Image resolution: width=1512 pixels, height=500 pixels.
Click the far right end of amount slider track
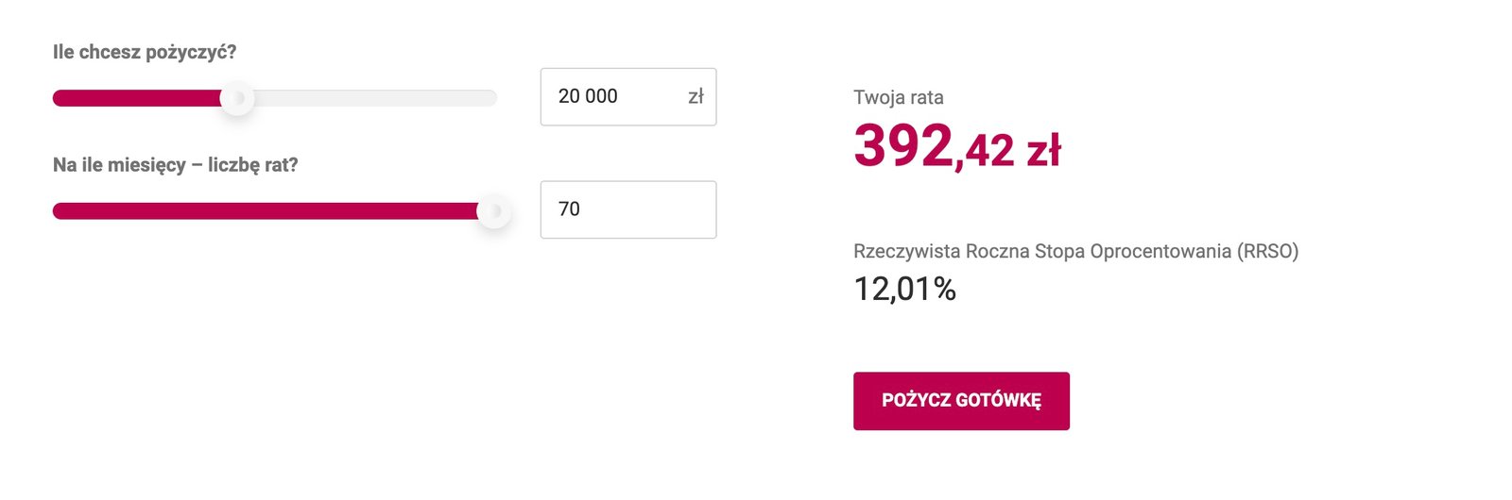click(x=490, y=98)
